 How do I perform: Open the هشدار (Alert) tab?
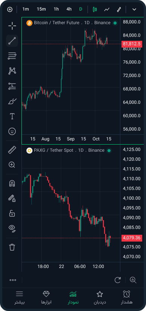pyautogui.click(x=126, y=298)
